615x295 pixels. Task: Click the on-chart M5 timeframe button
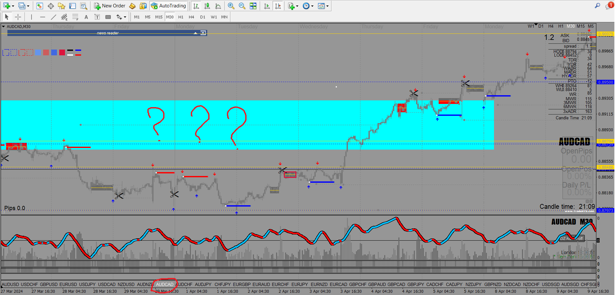(x=591, y=26)
